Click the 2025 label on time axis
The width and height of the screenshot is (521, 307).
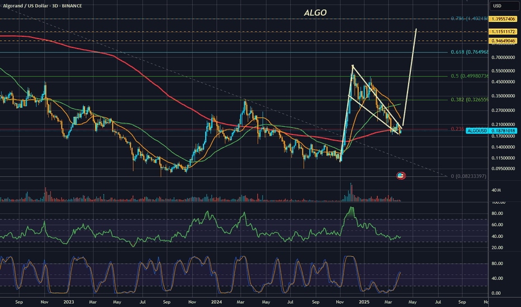point(364,302)
